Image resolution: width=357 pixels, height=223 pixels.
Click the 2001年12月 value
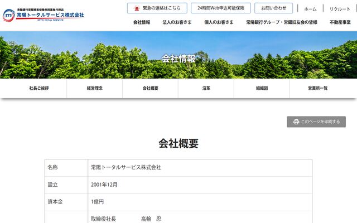(104, 185)
